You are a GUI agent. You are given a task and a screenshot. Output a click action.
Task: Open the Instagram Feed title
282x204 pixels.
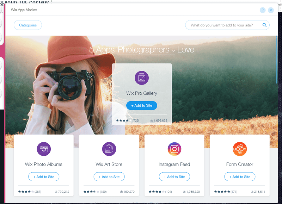[x=174, y=165]
